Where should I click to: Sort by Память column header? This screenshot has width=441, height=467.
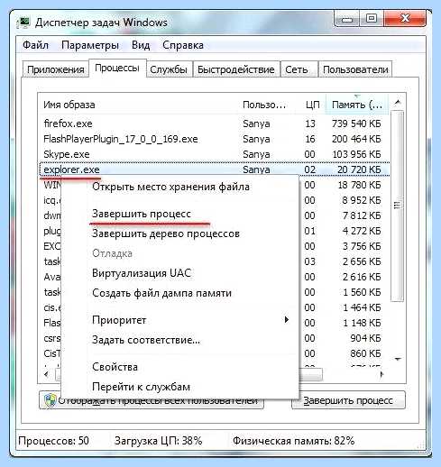(x=357, y=105)
